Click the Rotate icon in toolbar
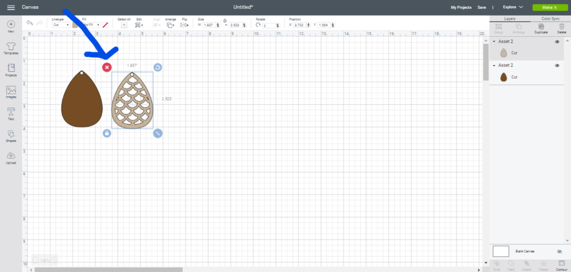Viewport: 571px width, 272px height. coord(258,25)
